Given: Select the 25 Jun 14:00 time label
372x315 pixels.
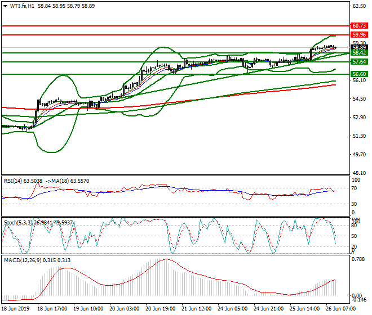Looking at the screenshot, I should 304,309.
